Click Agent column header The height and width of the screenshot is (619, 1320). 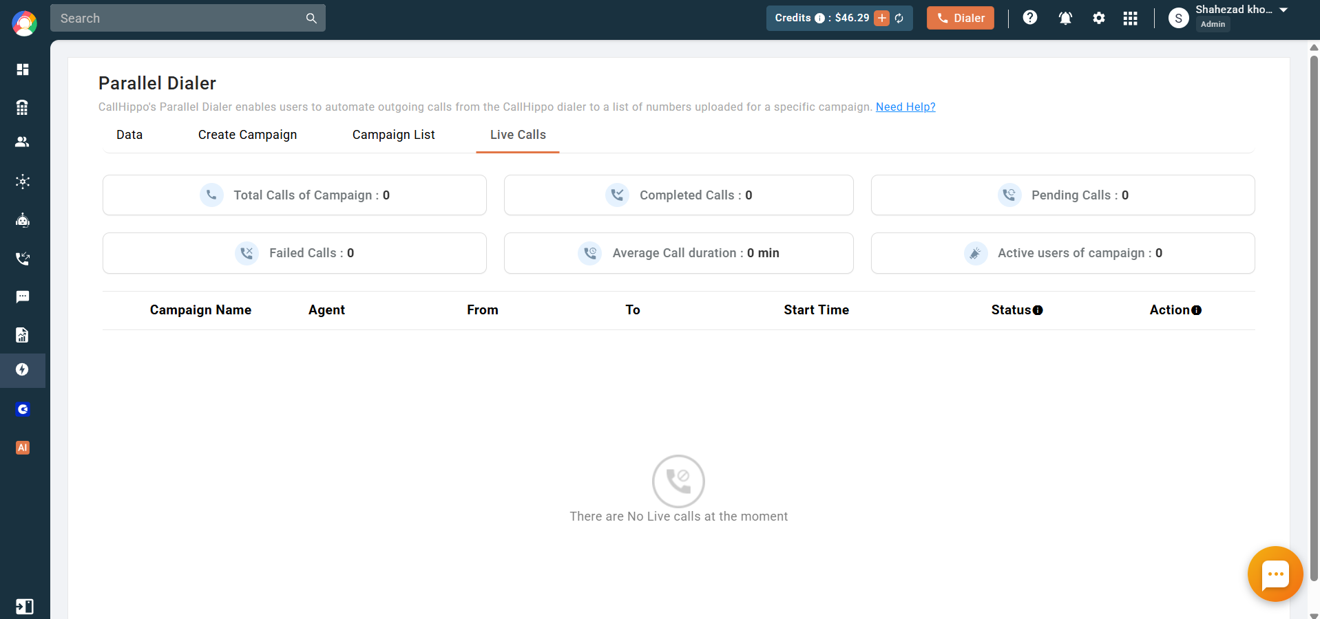pos(326,310)
